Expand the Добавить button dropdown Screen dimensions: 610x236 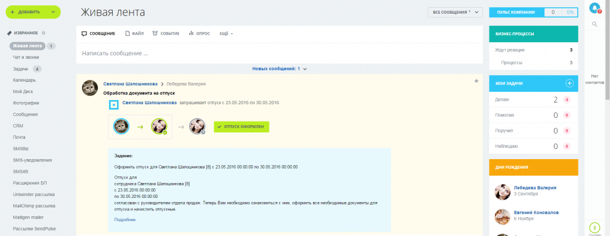tap(53, 12)
